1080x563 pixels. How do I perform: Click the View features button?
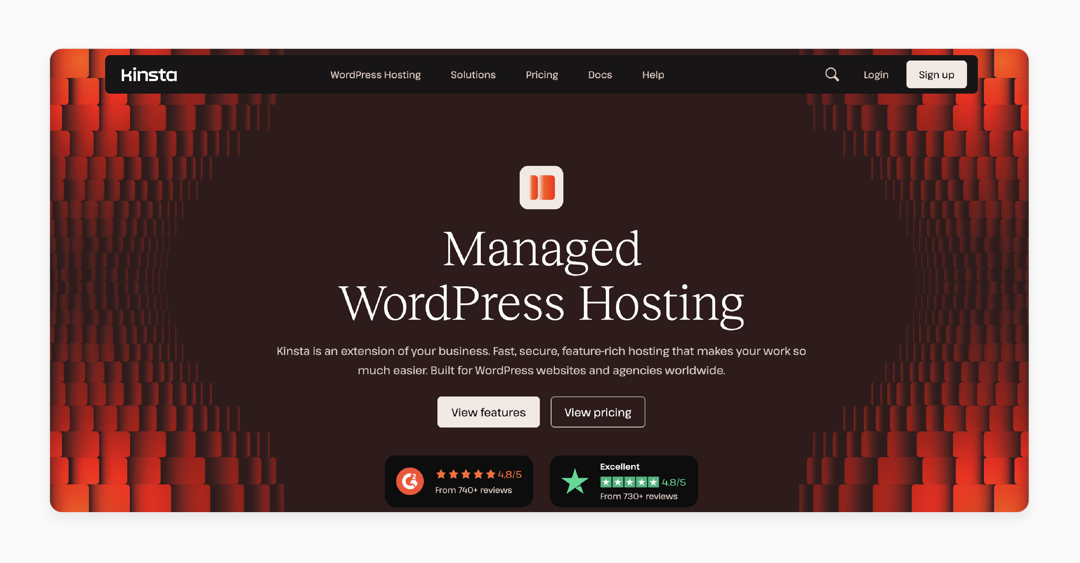tap(489, 412)
